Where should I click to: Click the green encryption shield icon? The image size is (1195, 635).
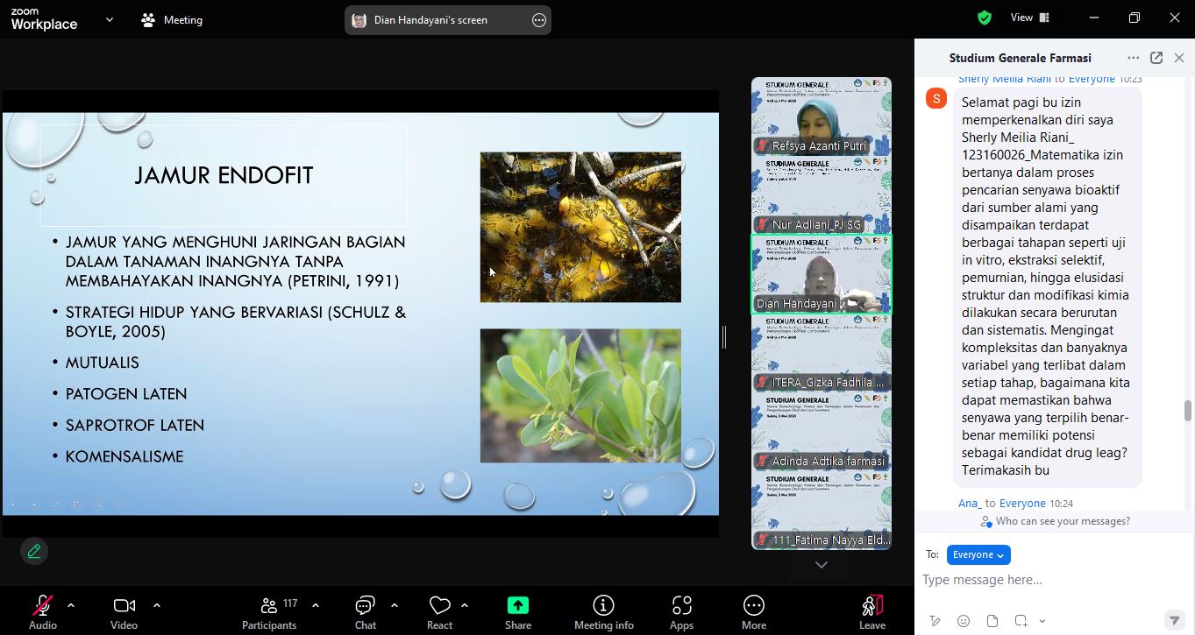coord(985,18)
